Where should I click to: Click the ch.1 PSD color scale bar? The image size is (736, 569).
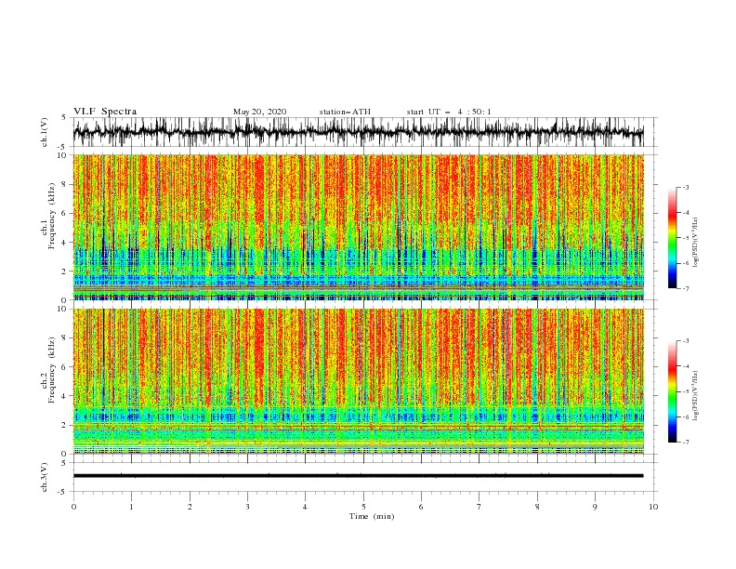tap(672, 238)
